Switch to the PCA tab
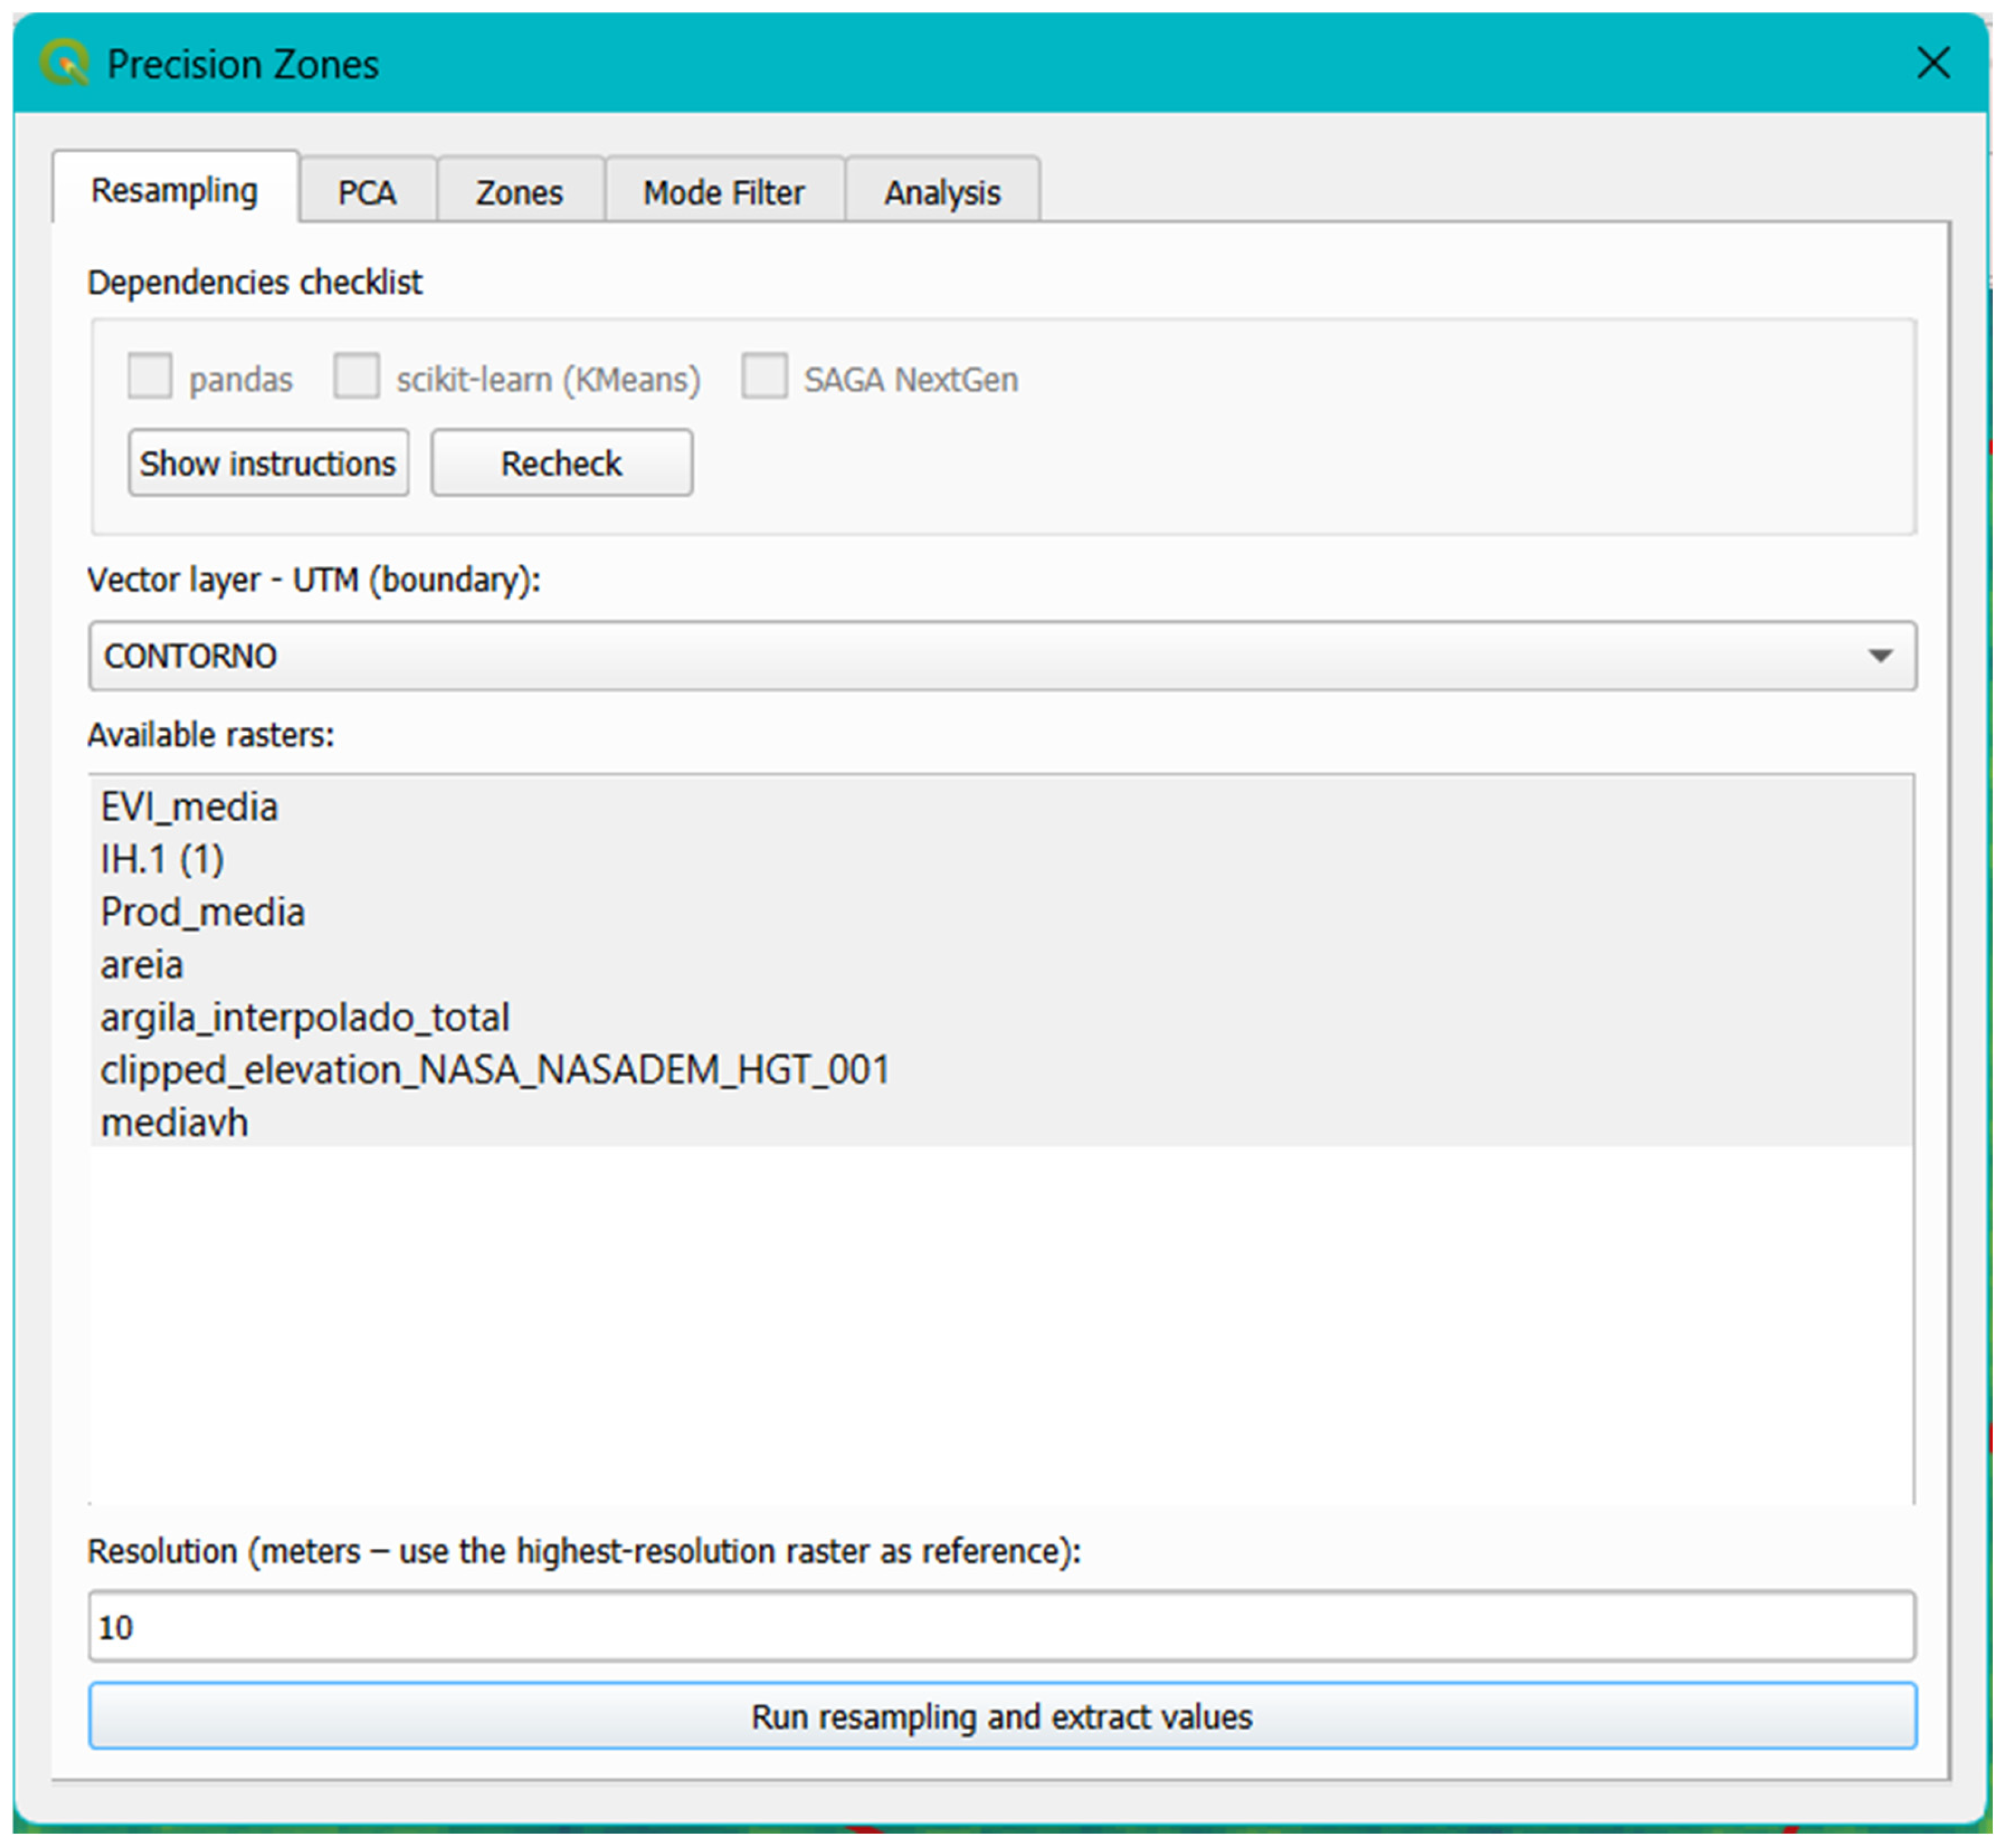This screenshot has width=2004, height=1848. pyautogui.click(x=366, y=192)
